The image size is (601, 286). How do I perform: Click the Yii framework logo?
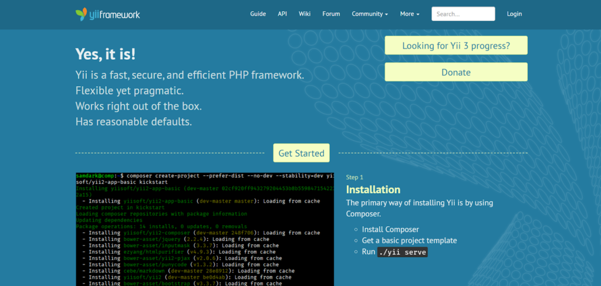click(x=108, y=14)
